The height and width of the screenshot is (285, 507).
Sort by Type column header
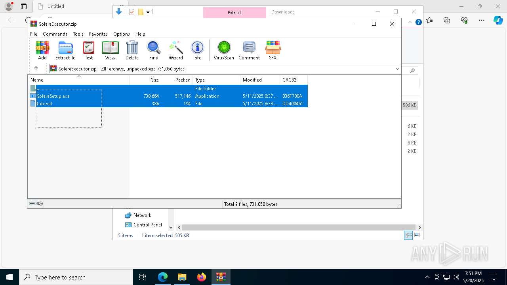(x=217, y=80)
